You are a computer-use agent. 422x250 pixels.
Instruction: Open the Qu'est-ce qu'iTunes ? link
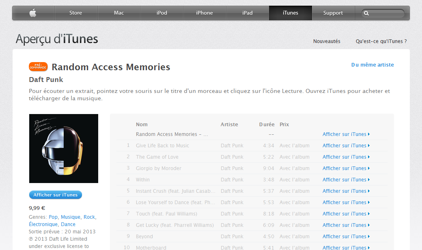[381, 41]
